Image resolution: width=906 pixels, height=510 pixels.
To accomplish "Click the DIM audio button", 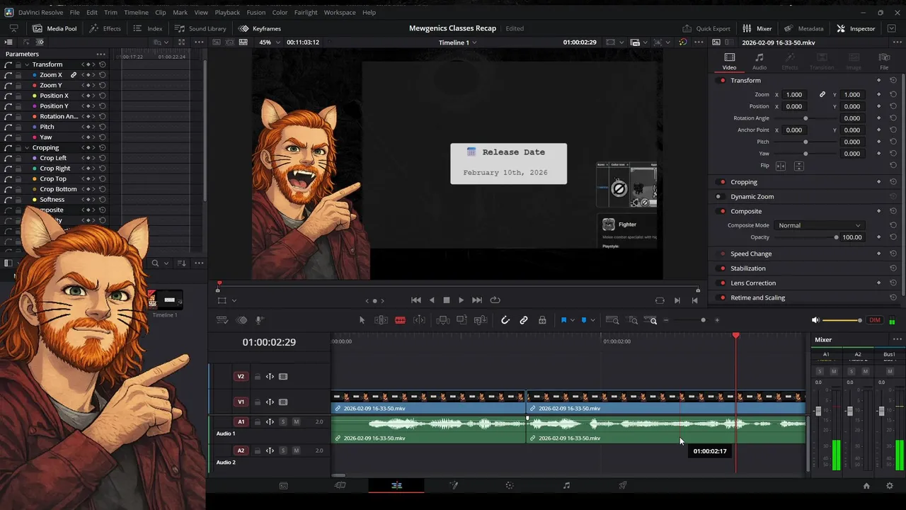I will click(x=875, y=320).
